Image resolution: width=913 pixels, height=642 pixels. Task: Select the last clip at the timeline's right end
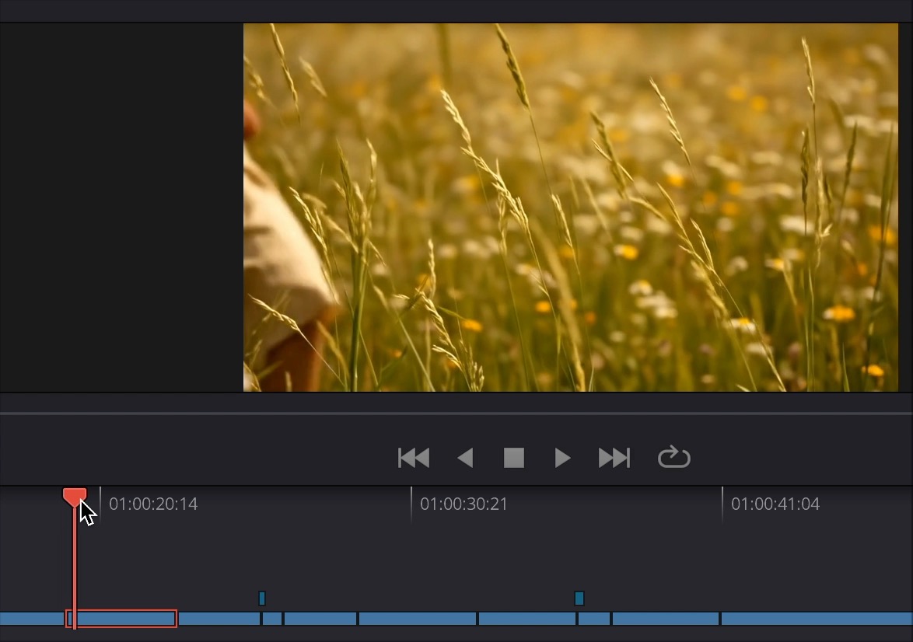click(x=817, y=619)
